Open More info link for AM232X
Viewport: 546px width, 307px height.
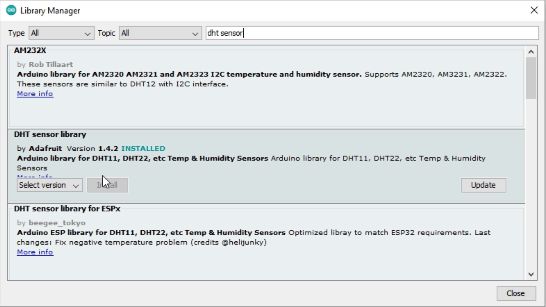pyautogui.click(x=35, y=94)
